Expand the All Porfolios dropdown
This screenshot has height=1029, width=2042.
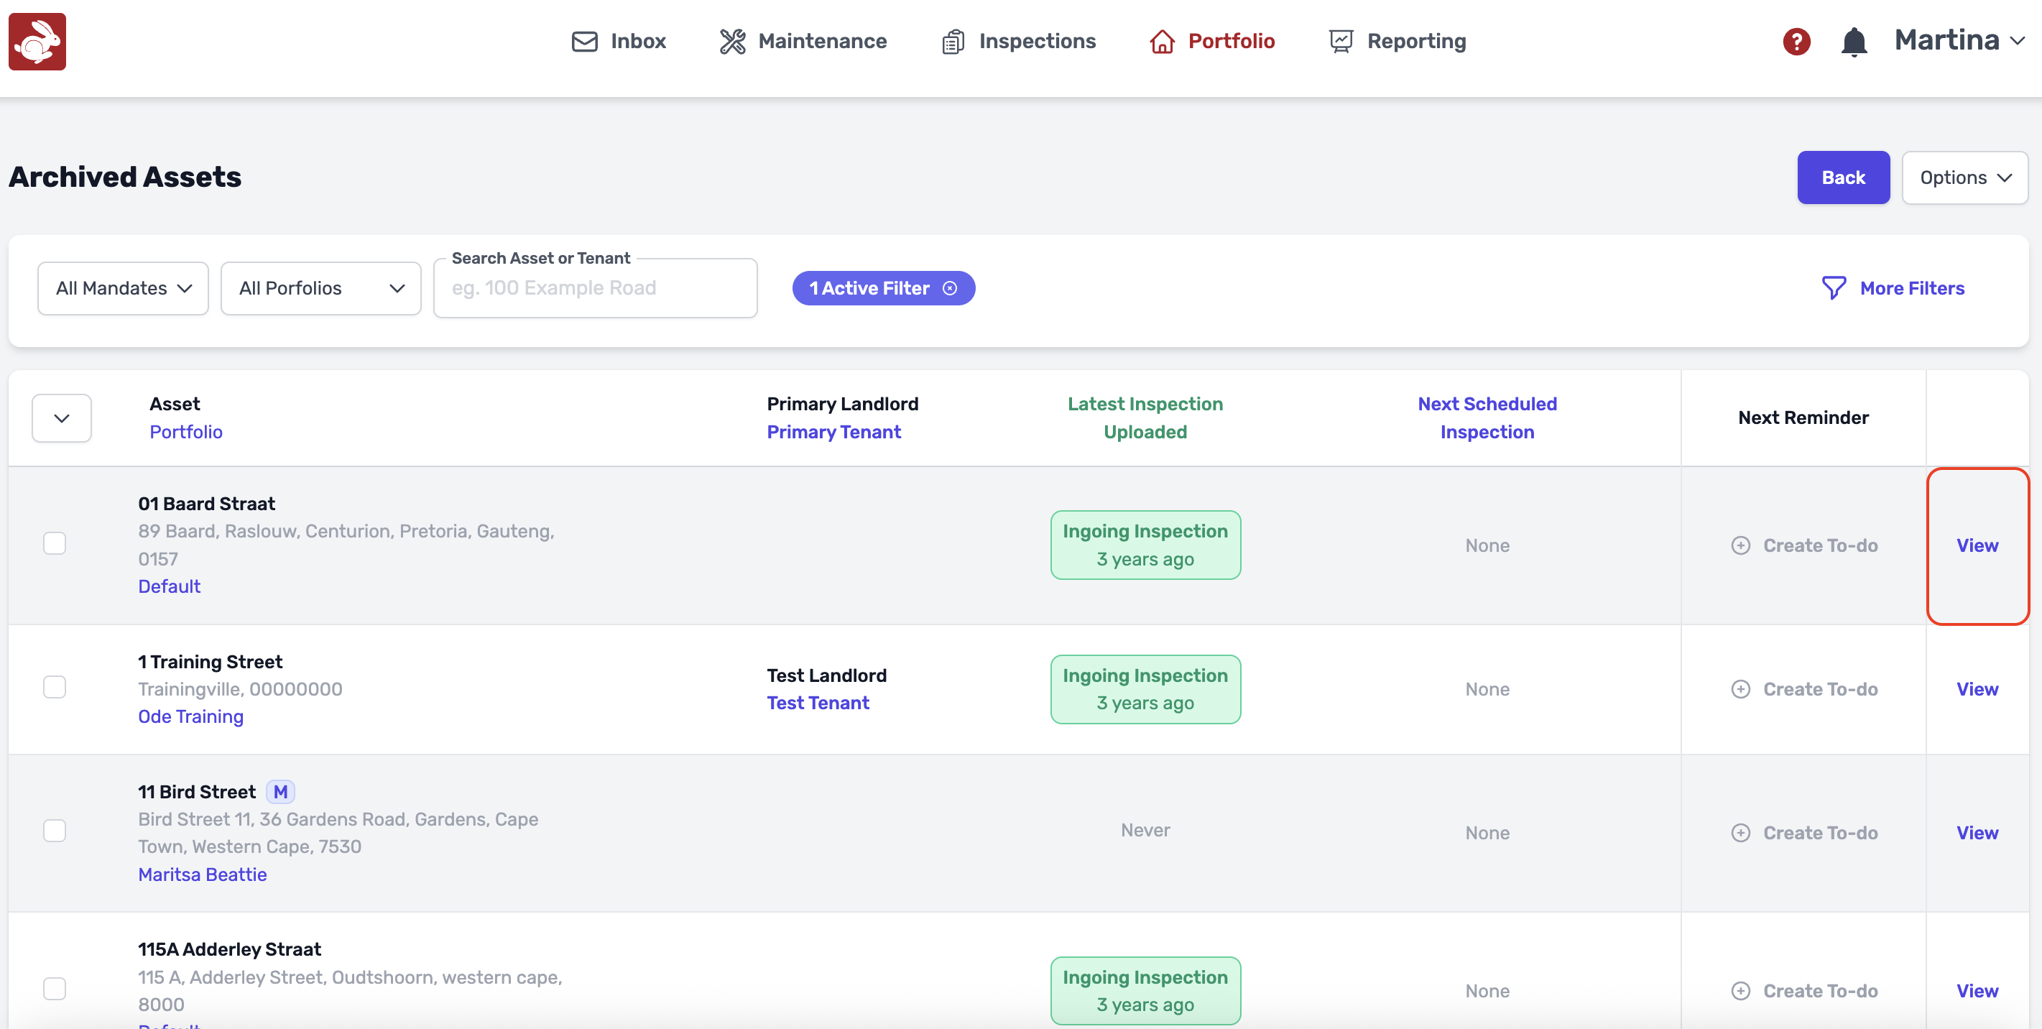tap(320, 289)
